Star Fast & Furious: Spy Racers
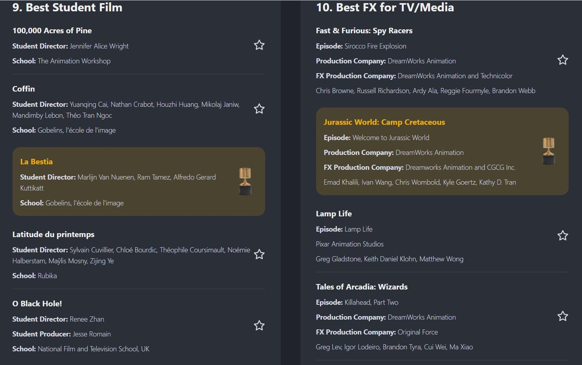This screenshot has height=365, width=582. (562, 60)
